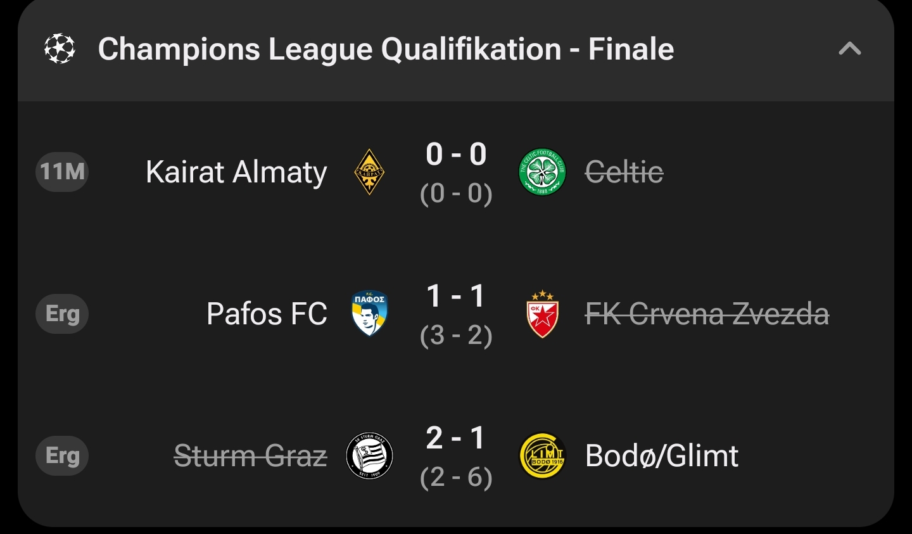Screen dimensions: 912x534
Task: Select the Sturm Graz team name
Action: [x=250, y=455]
